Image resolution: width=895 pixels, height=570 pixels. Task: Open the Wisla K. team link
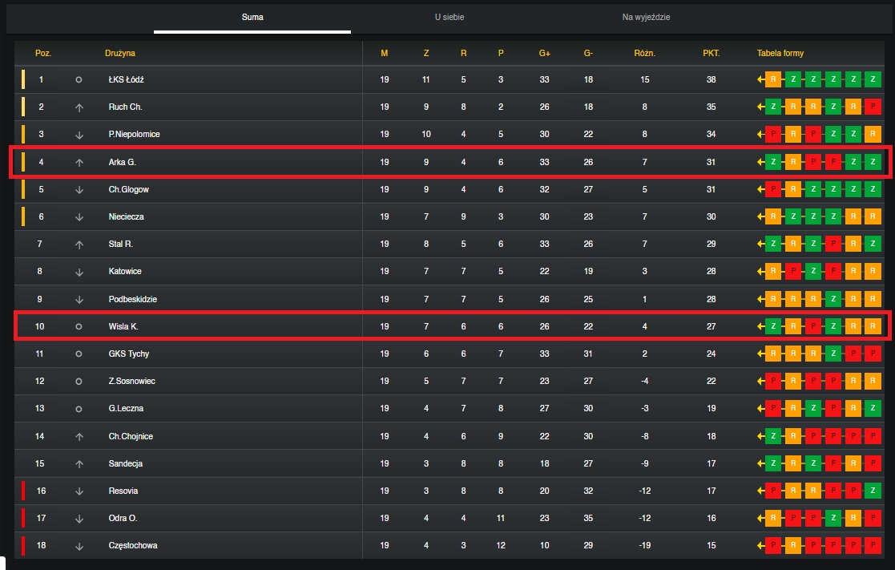point(123,327)
